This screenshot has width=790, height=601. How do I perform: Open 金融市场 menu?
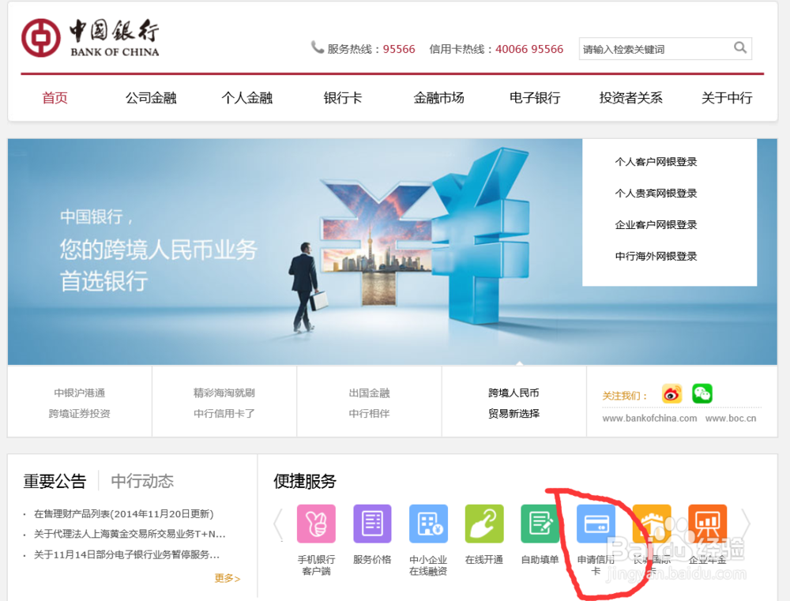pyautogui.click(x=438, y=98)
